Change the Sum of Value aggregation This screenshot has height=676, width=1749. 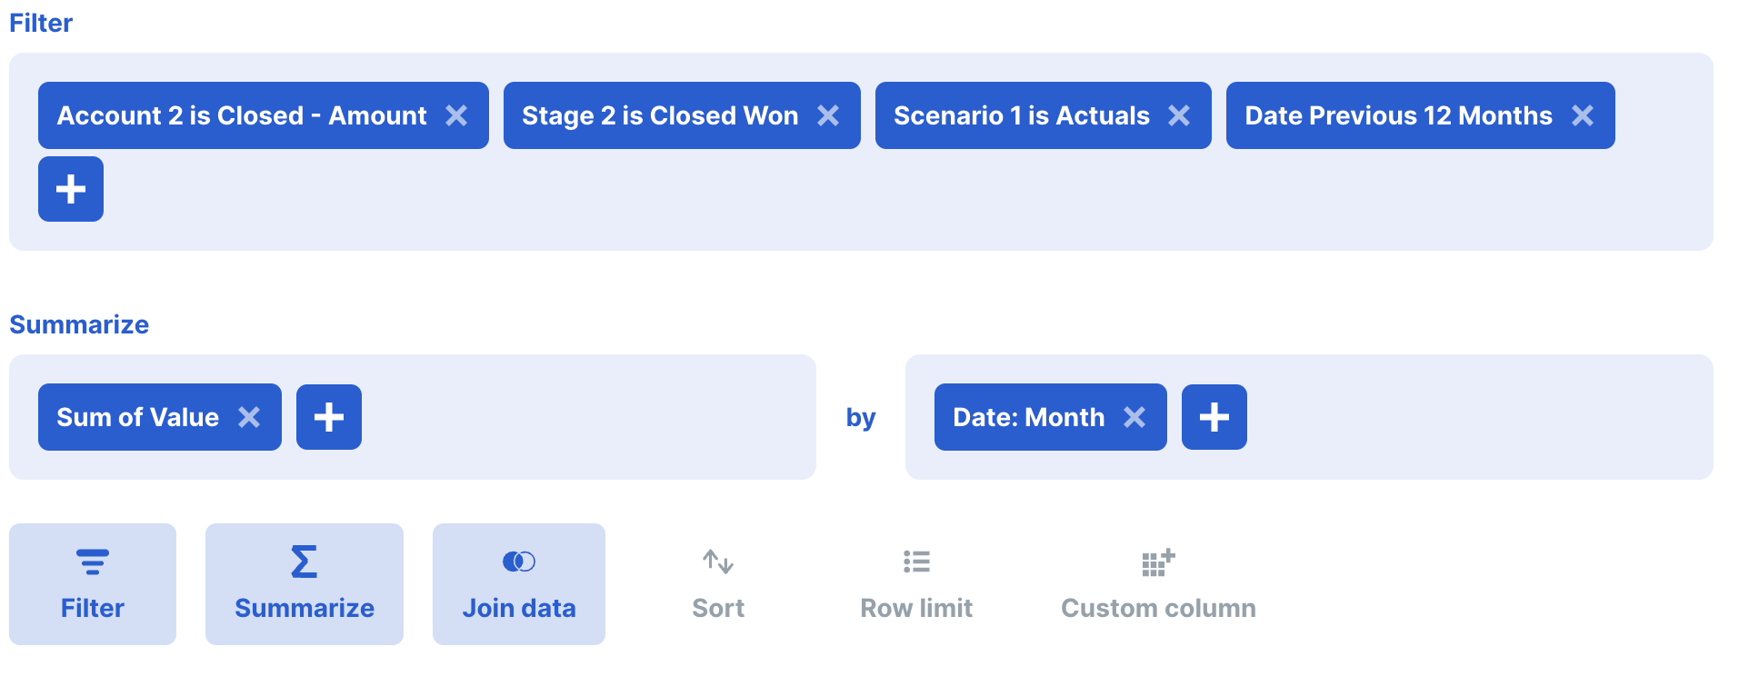(x=137, y=417)
